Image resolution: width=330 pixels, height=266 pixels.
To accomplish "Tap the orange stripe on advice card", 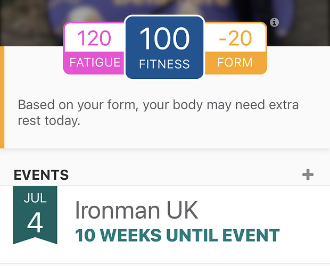I will coord(2,97).
